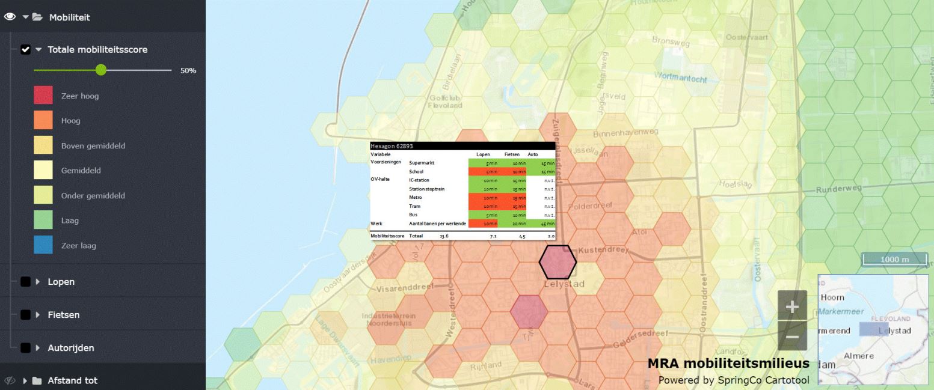Click the 'Golfclub Flevoland' map label

446,102
